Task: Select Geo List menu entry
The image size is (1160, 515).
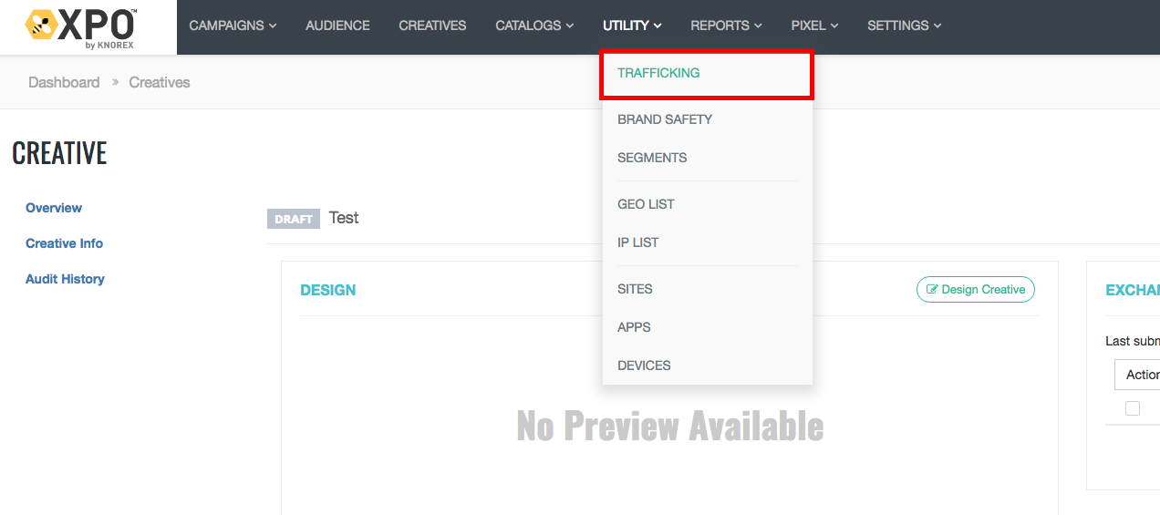Action: point(646,204)
